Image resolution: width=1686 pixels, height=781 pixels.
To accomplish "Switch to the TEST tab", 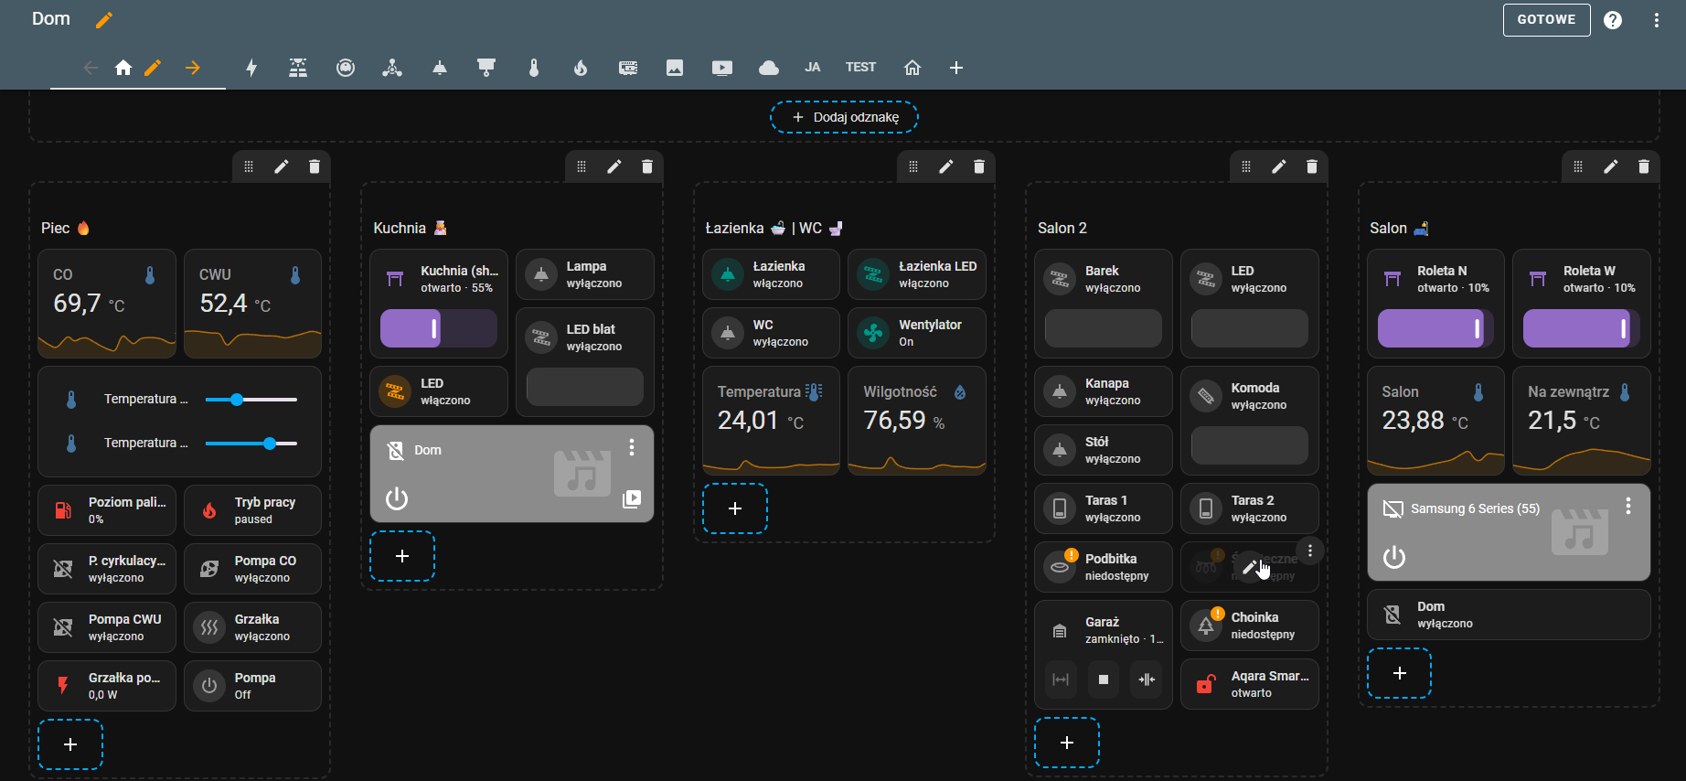I will click(860, 68).
